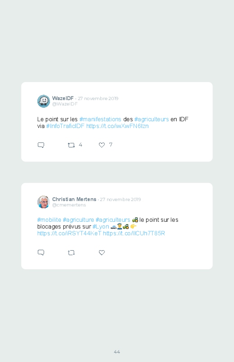Open the #mobilite hashtag

click(49, 220)
